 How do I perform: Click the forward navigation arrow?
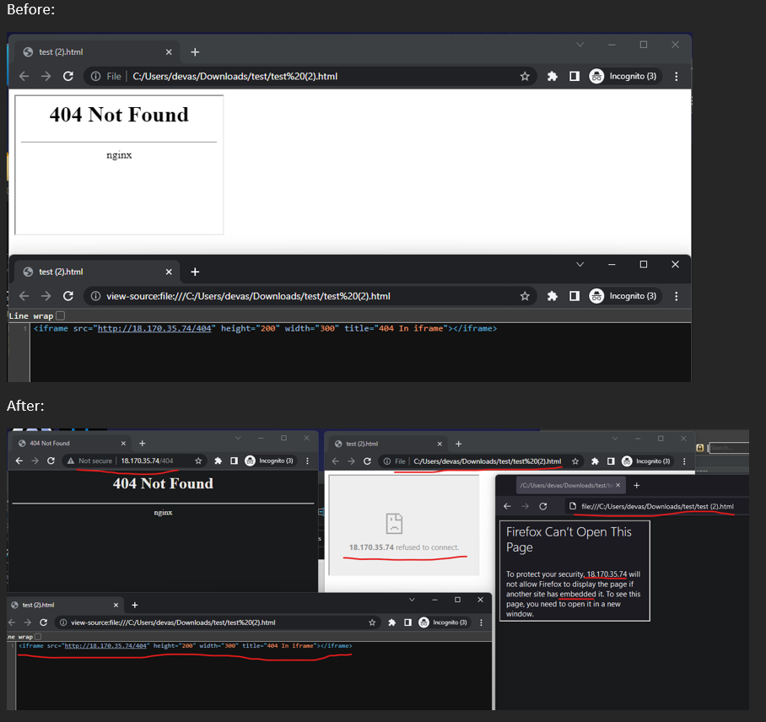click(x=46, y=76)
